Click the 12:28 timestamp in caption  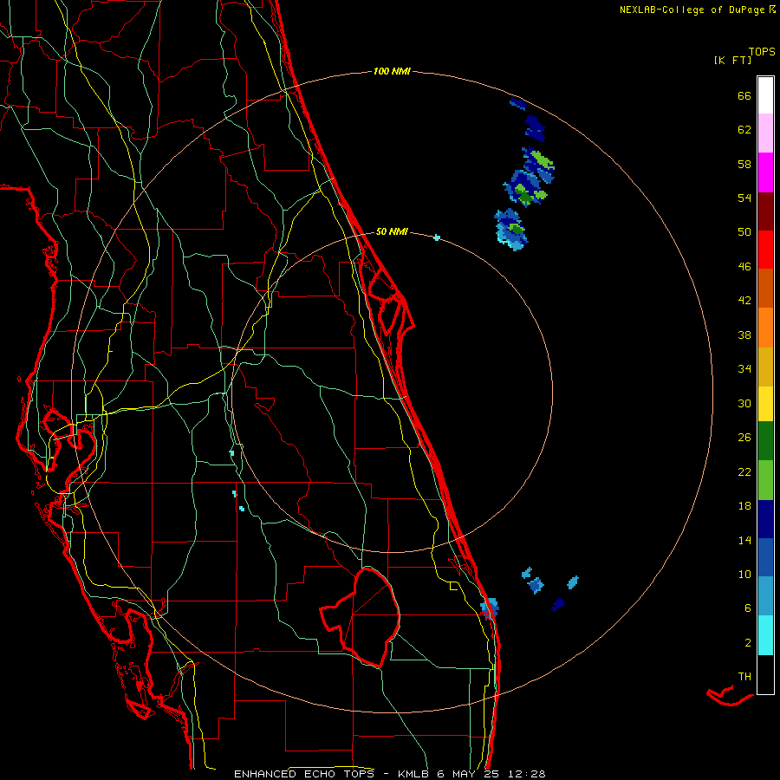[526, 774]
